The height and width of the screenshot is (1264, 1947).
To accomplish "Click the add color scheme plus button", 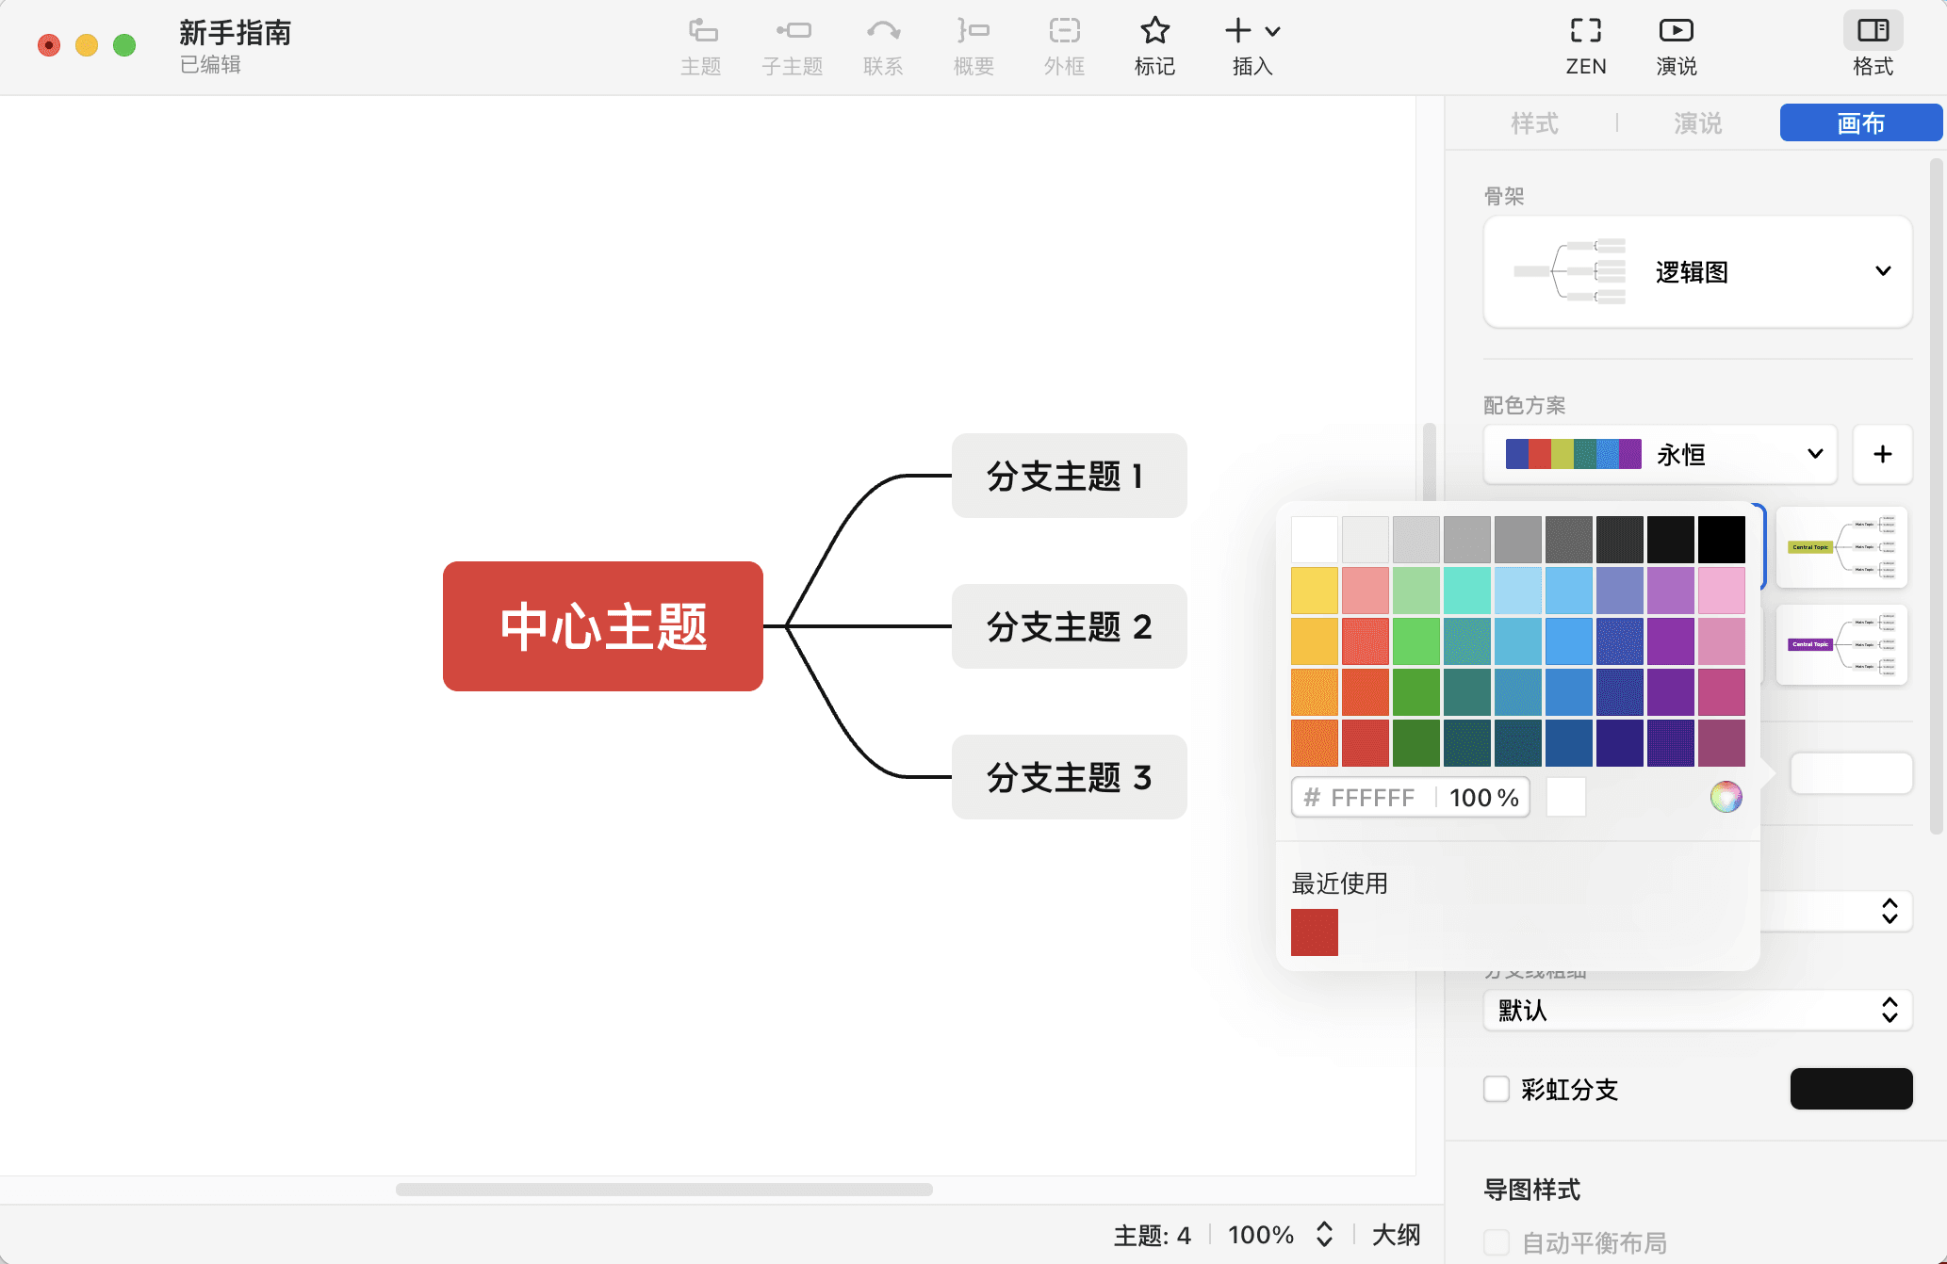I will (x=1883, y=454).
